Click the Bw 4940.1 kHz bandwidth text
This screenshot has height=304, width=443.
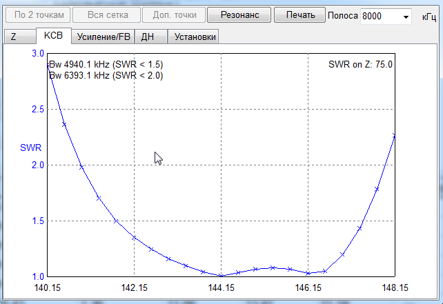pyautogui.click(x=106, y=64)
